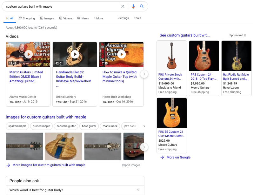Open the PRS SE Custom 24 Quilt product image
Viewport: 253px width, 195px height.
pyautogui.click(x=172, y=113)
